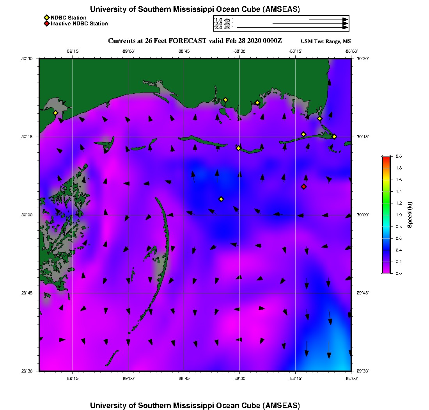Viewport: 429px width, 410px height.
Task: Click the 2.0 kts label in the arrow legend
Action: [224, 24]
